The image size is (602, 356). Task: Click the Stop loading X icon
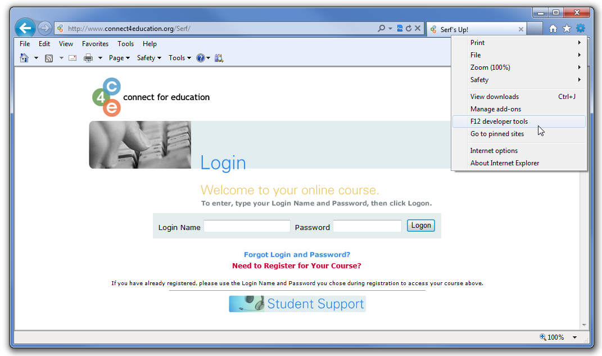[x=418, y=29]
